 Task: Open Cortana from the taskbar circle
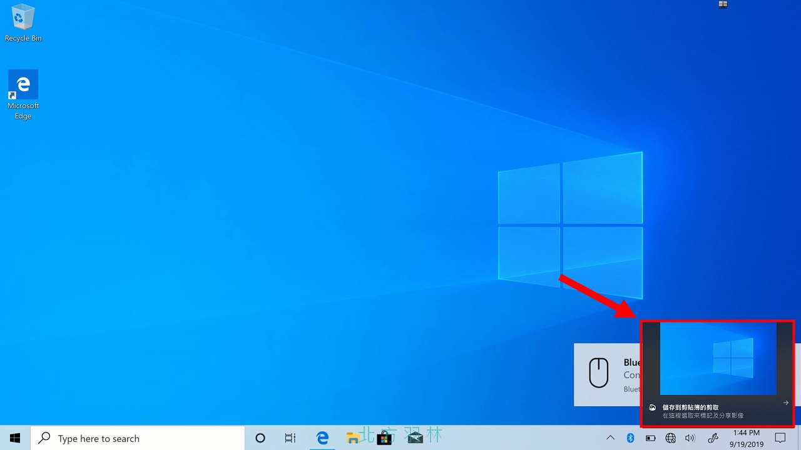260,438
